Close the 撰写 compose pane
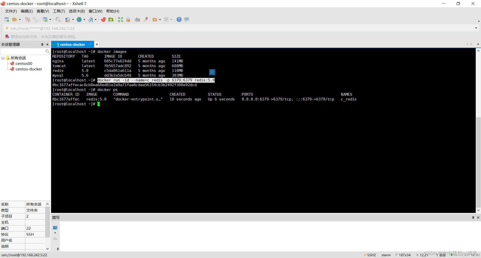 [478, 217]
